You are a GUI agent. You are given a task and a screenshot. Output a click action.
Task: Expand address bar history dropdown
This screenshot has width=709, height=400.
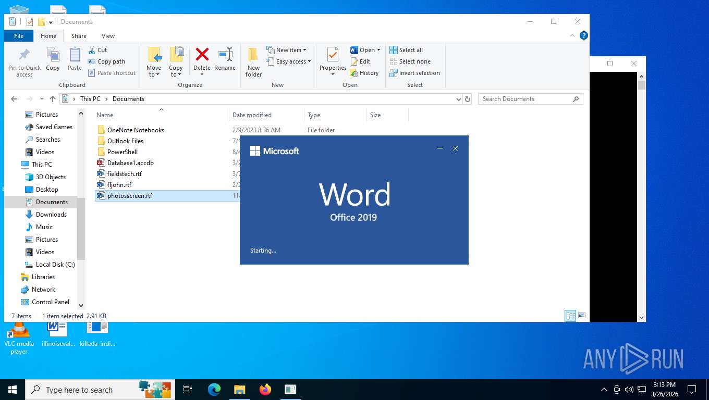458,99
